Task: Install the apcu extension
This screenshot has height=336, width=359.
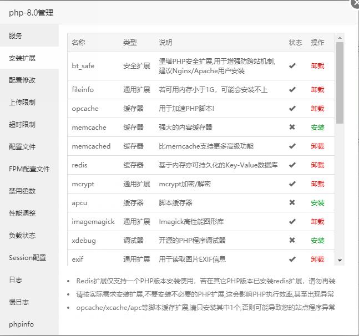Action: [x=317, y=202]
